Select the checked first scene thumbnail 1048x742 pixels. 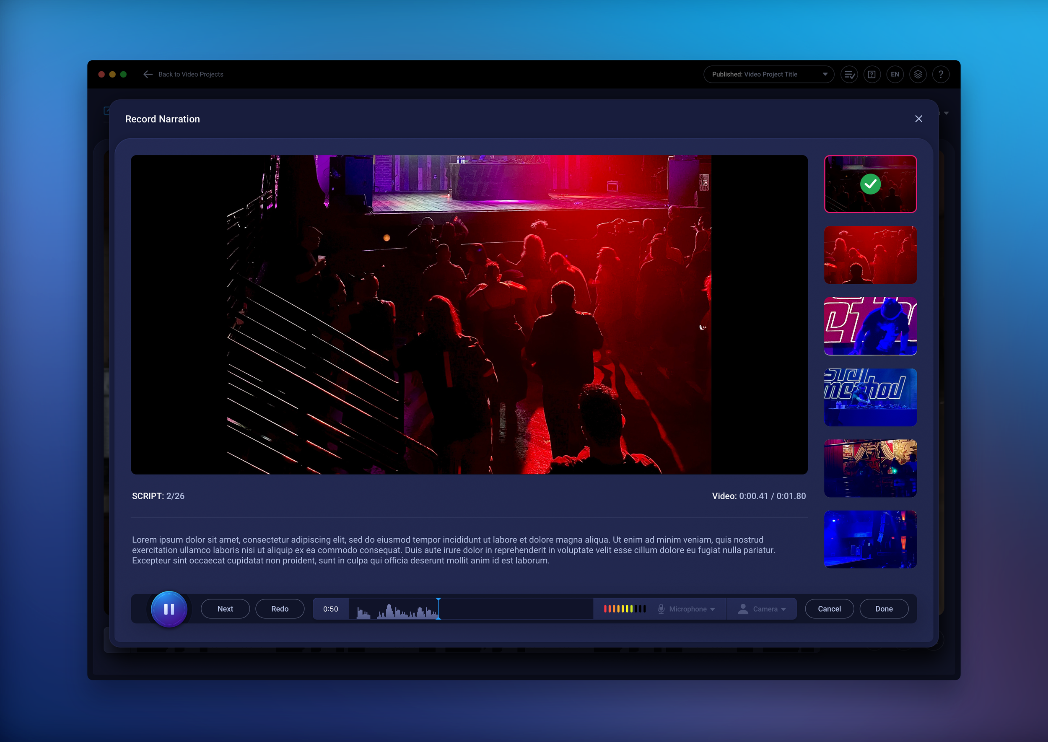870,184
